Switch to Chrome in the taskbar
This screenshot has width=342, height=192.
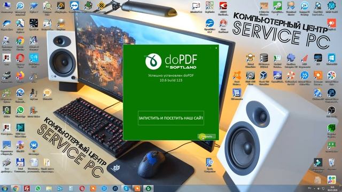click(x=15, y=188)
